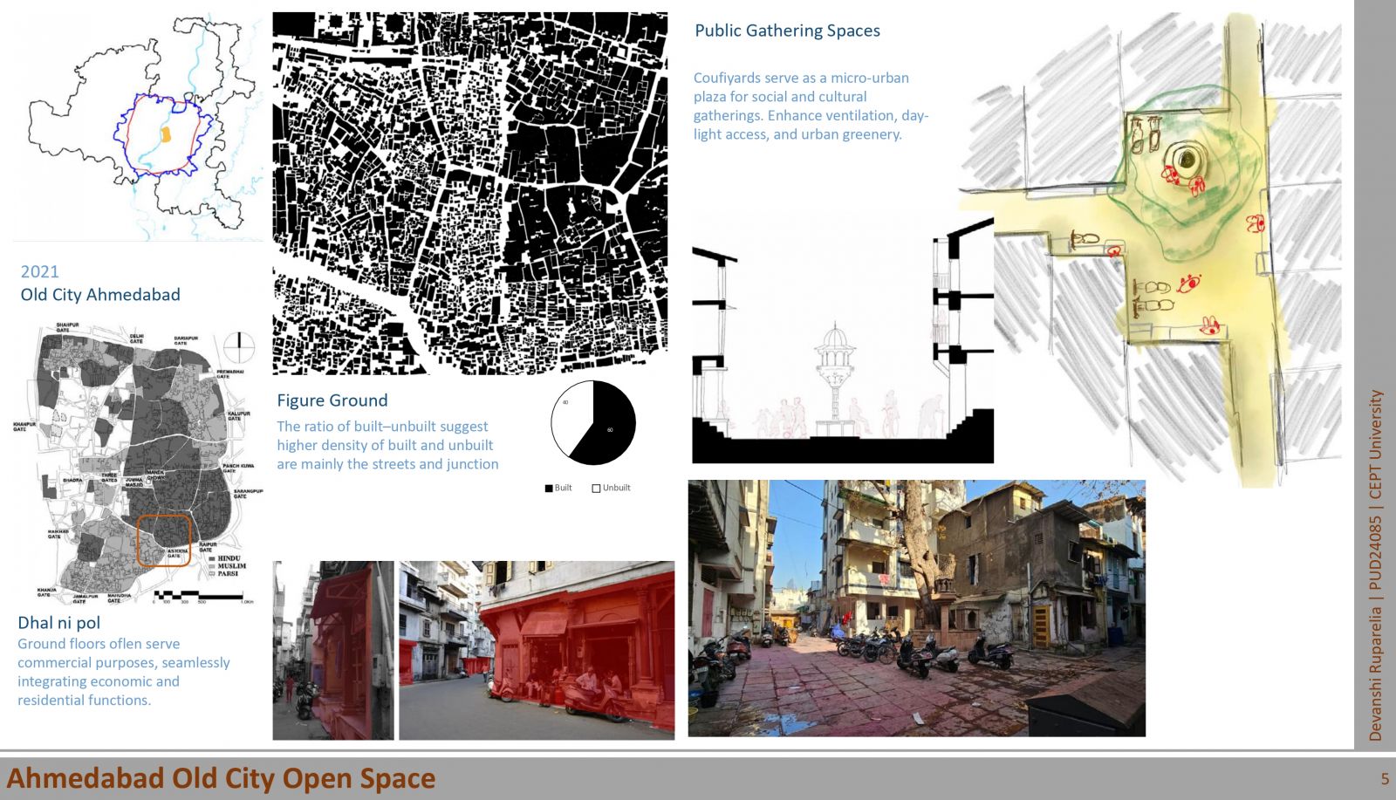
Task: Click the circular tree symbol in the sketch plan
Action: 1186,160
